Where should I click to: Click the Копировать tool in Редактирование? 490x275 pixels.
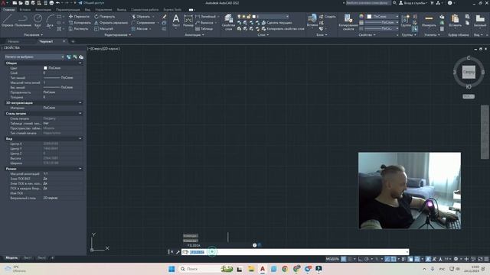[x=80, y=22]
